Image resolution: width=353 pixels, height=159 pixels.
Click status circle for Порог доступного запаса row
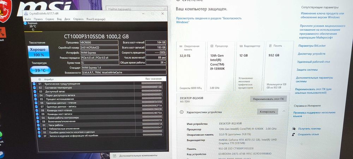(x=35, y=95)
